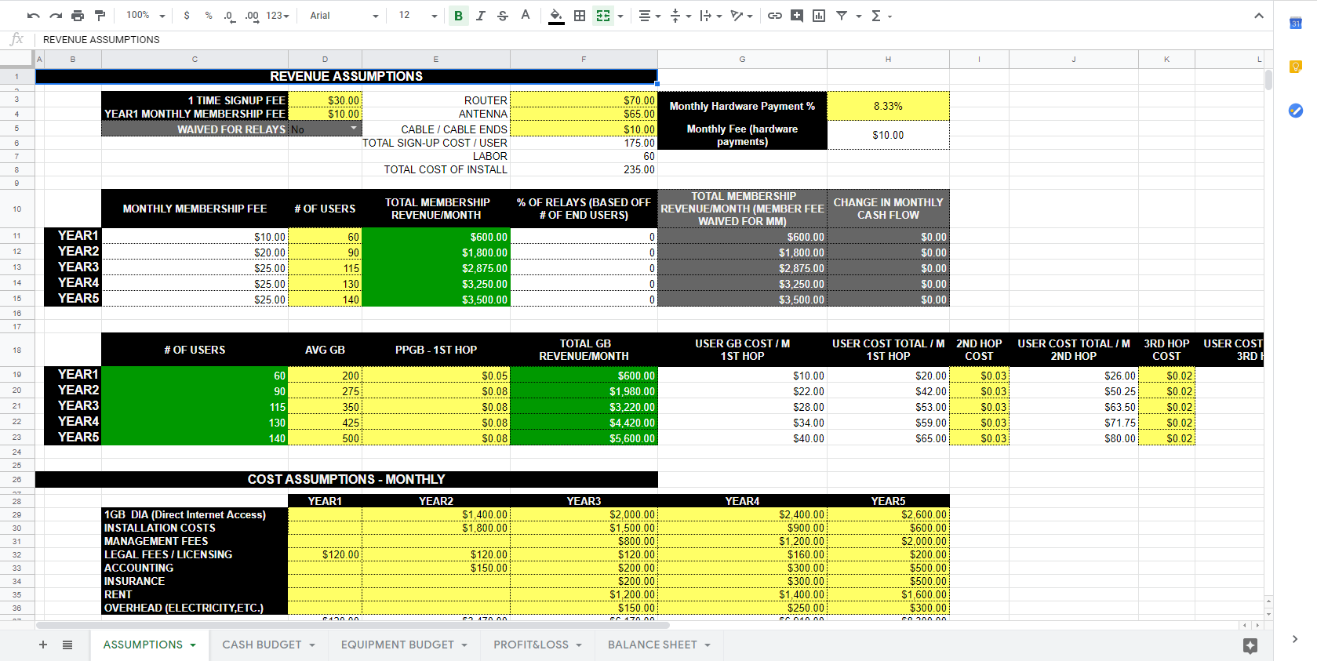Open WAIVED FOR RELAYS 'No' dropdown
This screenshot has height=661, width=1317.
(x=354, y=129)
